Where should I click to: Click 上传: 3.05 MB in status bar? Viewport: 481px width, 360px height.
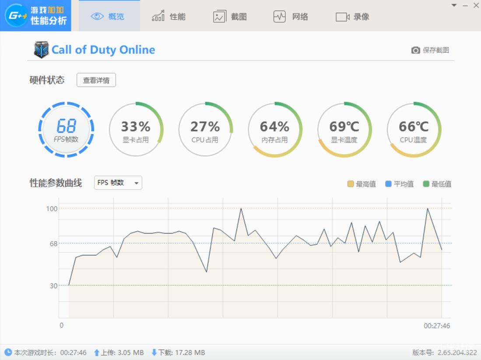pos(119,353)
